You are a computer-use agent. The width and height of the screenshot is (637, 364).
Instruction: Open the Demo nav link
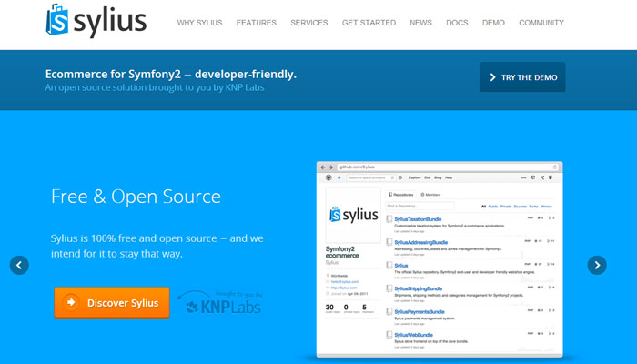click(493, 23)
